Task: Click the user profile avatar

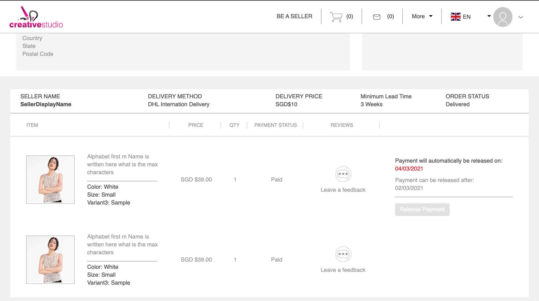Action: click(503, 17)
